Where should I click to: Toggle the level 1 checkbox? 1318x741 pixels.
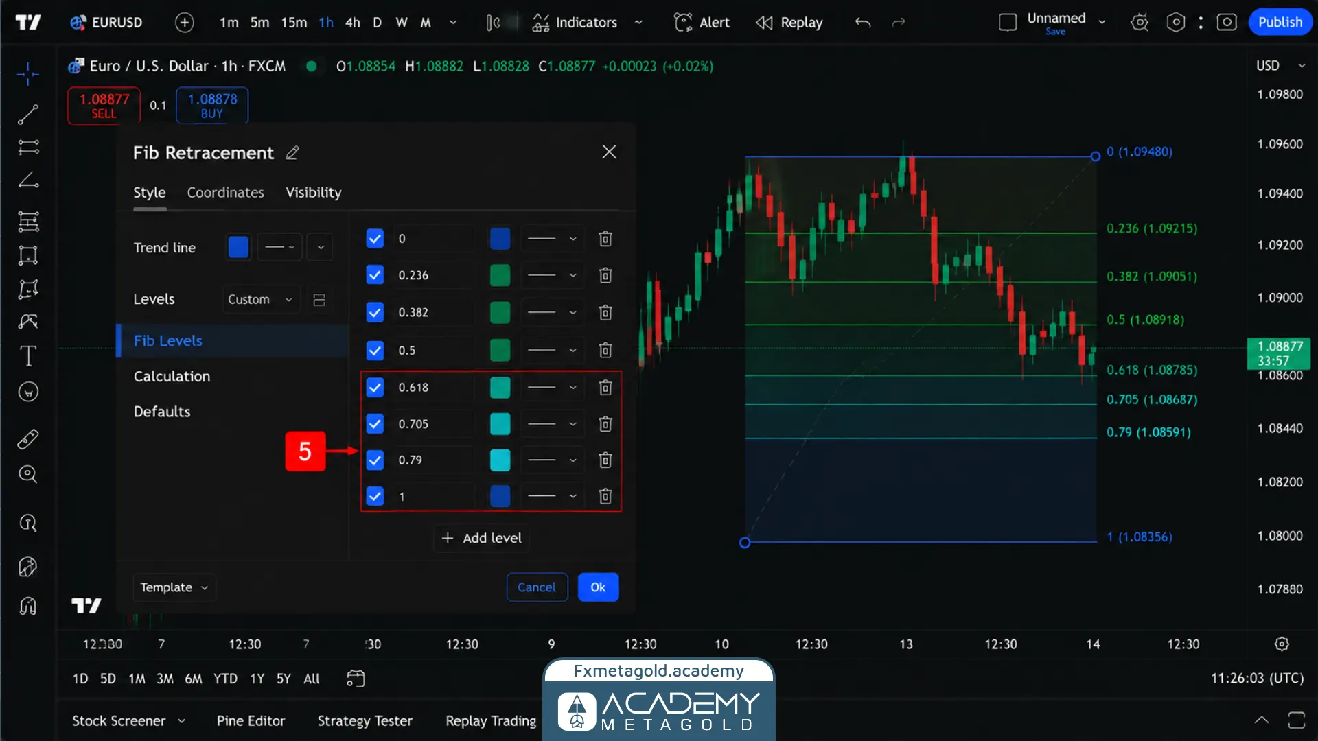point(375,496)
